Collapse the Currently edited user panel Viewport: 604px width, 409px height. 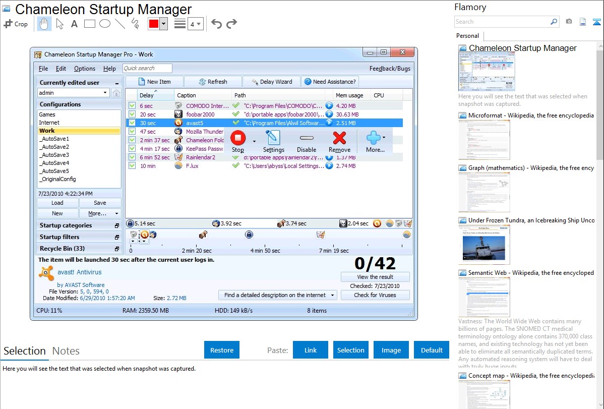117,83
